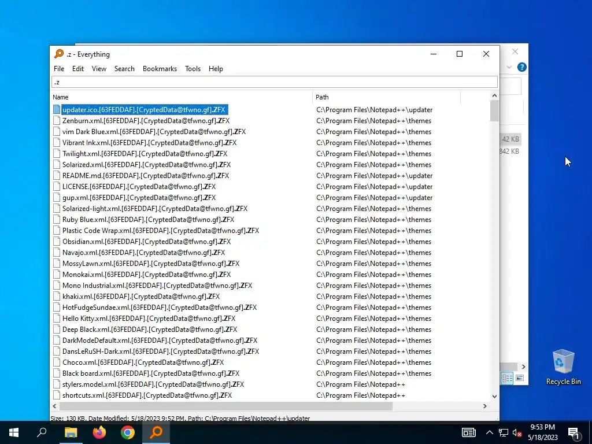
Task: Click file icon beside gup.xml
Action: click(x=57, y=197)
